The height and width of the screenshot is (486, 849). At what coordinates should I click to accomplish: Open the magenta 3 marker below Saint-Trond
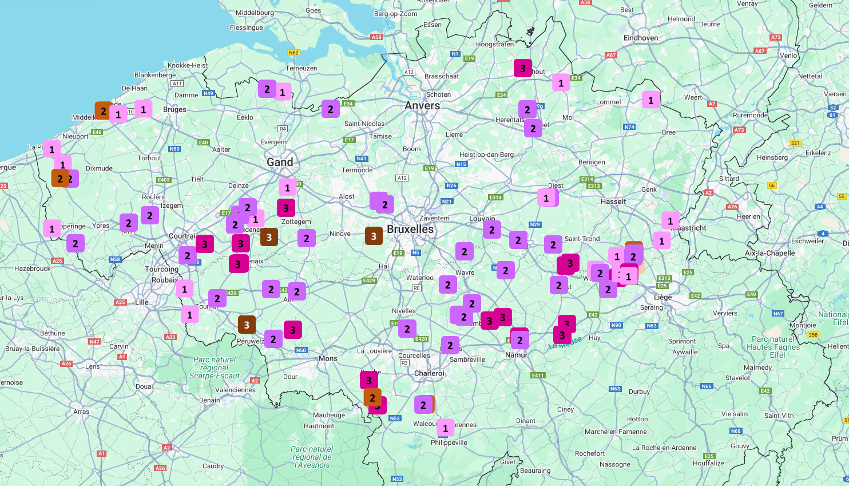click(x=569, y=263)
